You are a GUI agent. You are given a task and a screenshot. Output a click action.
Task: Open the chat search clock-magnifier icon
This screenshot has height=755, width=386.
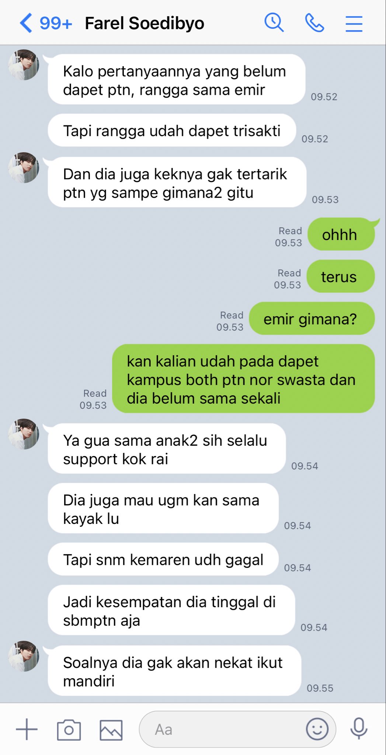tap(274, 23)
